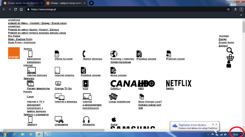The height and width of the screenshot is (137, 245).
Task: Open Chrome three-dot menu
Action: [x=241, y=9]
